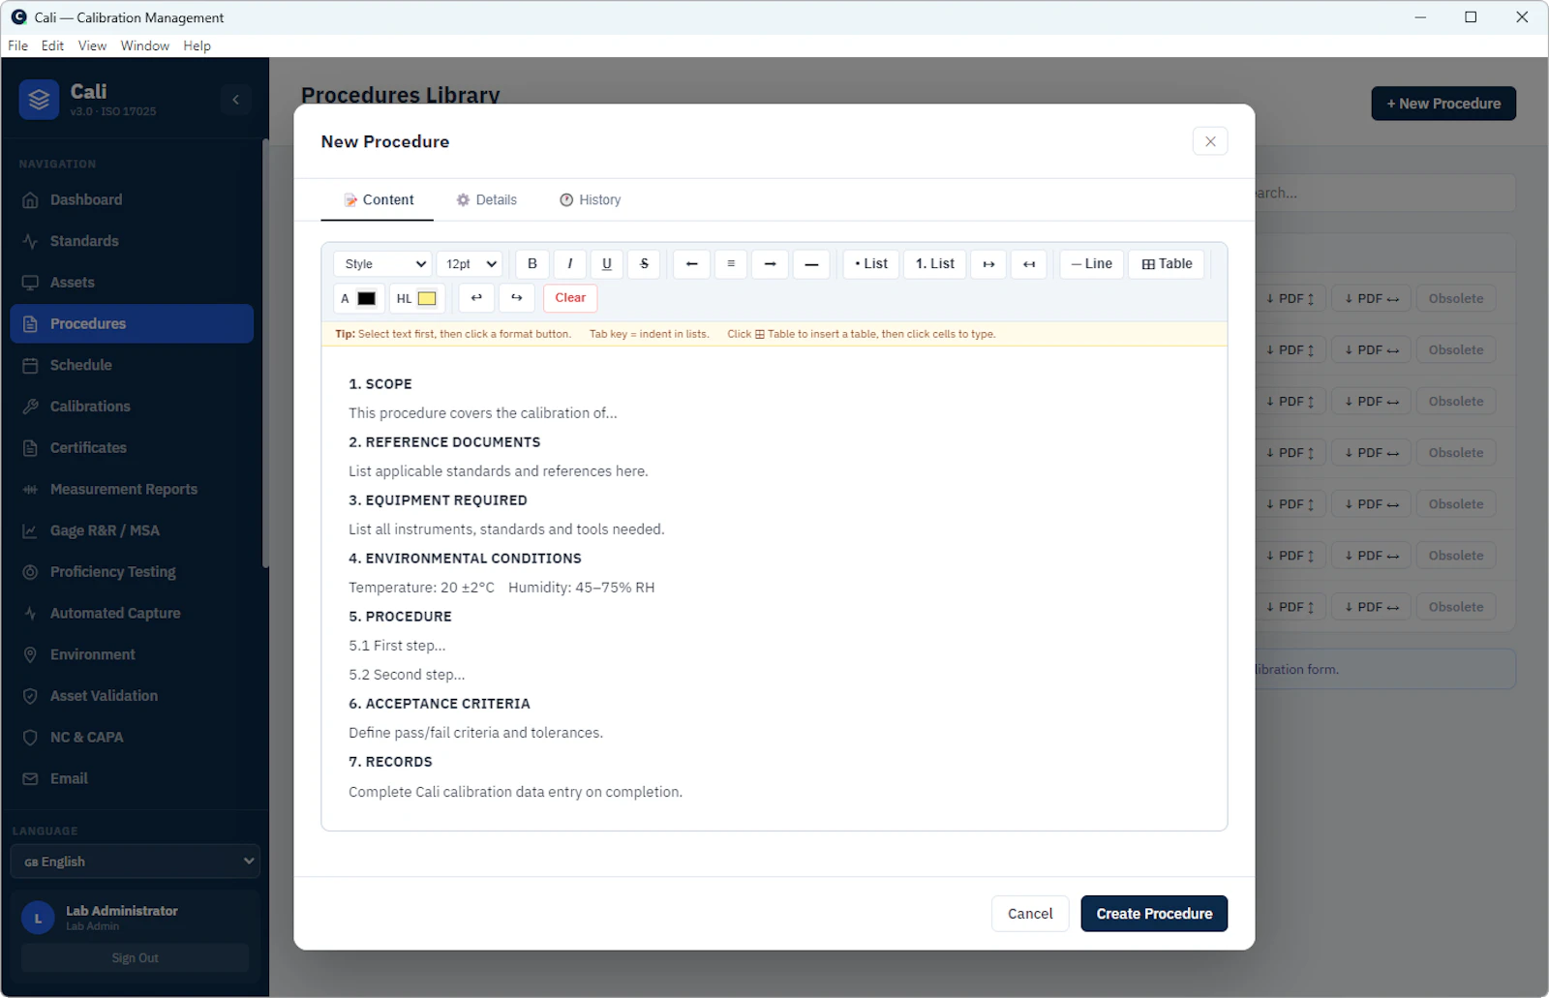Screen dimensions: 1549x998
Task: Open Proficiency Testing in the sidebar
Action: pyautogui.click(x=132, y=572)
